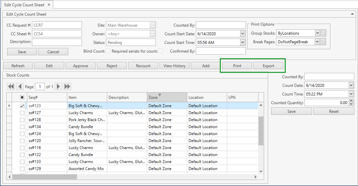This screenshot has height=186, width=358.
Task: Collapse the Edit Cycle Count Sheet panel
Action: pyautogui.click(x=352, y=14)
